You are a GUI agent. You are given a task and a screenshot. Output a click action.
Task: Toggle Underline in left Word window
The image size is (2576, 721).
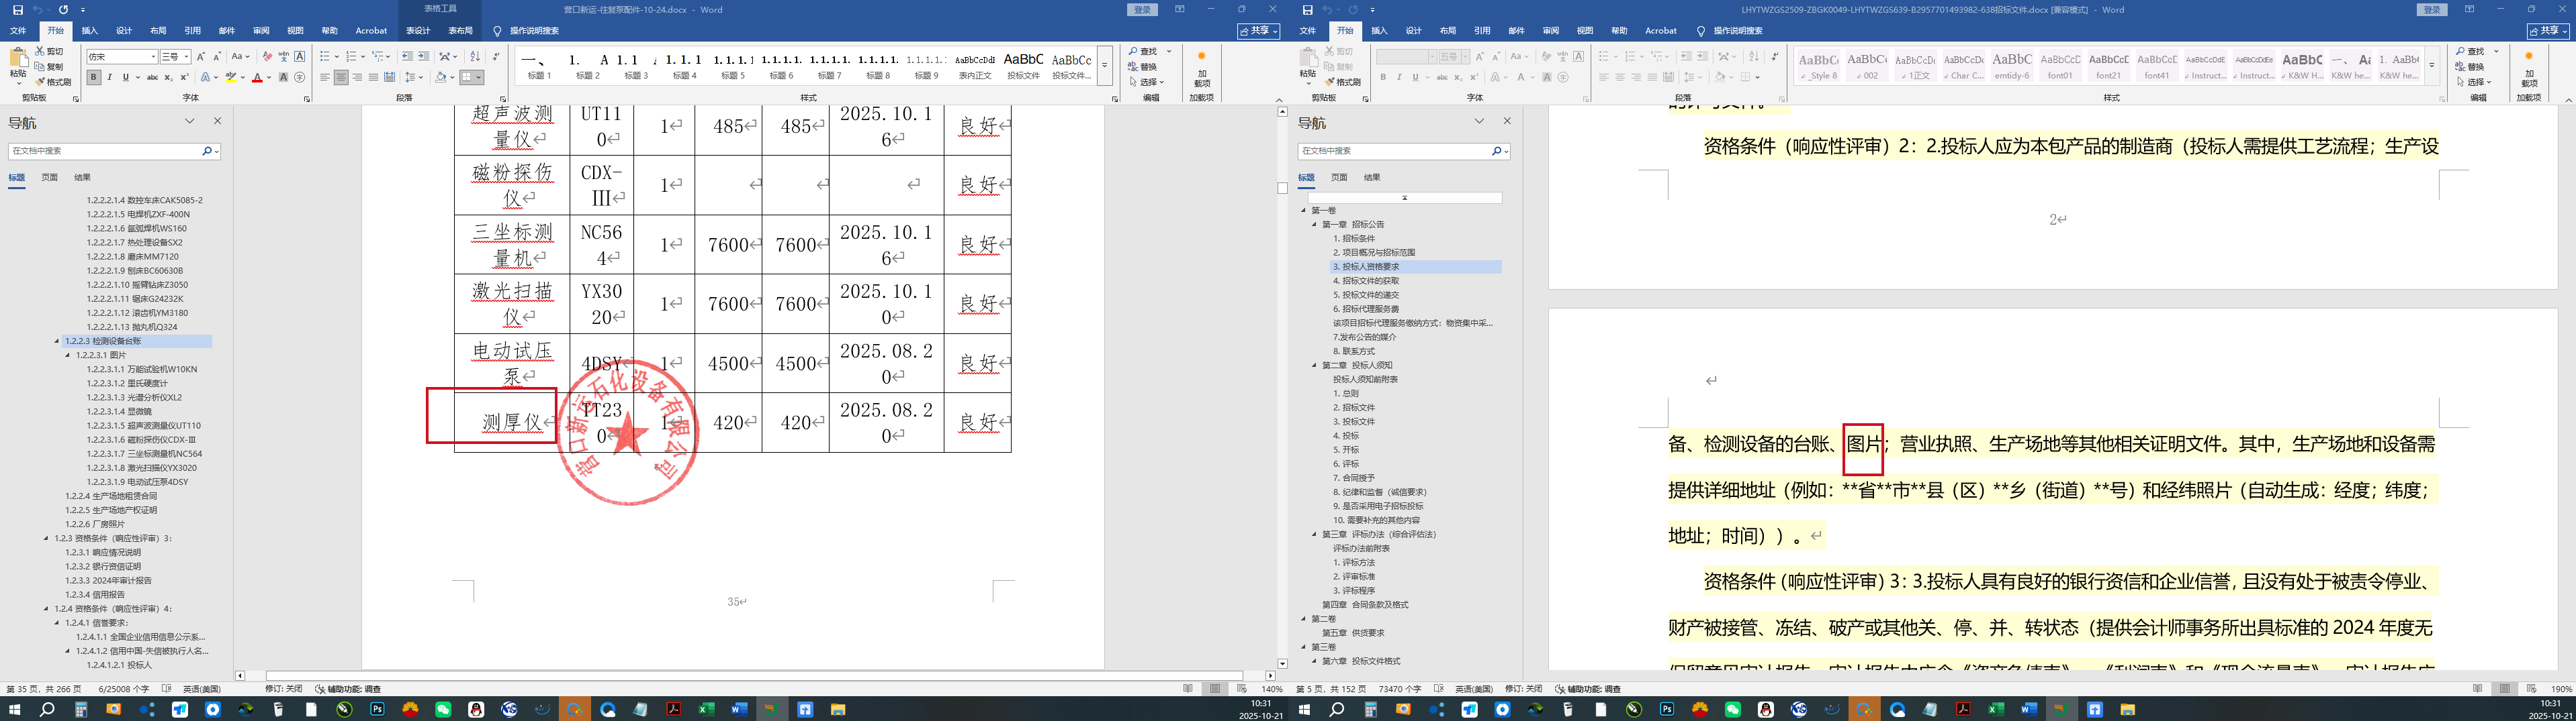pos(126,77)
